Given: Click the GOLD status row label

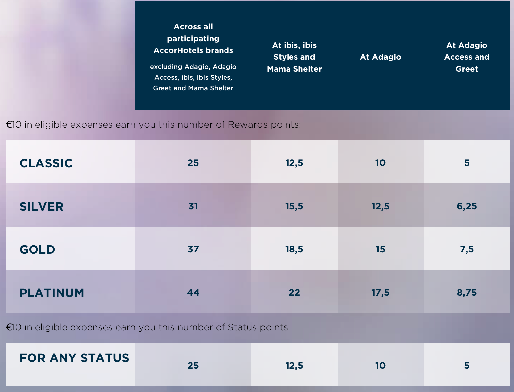Looking at the screenshot, I should click(x=37, y=249).
